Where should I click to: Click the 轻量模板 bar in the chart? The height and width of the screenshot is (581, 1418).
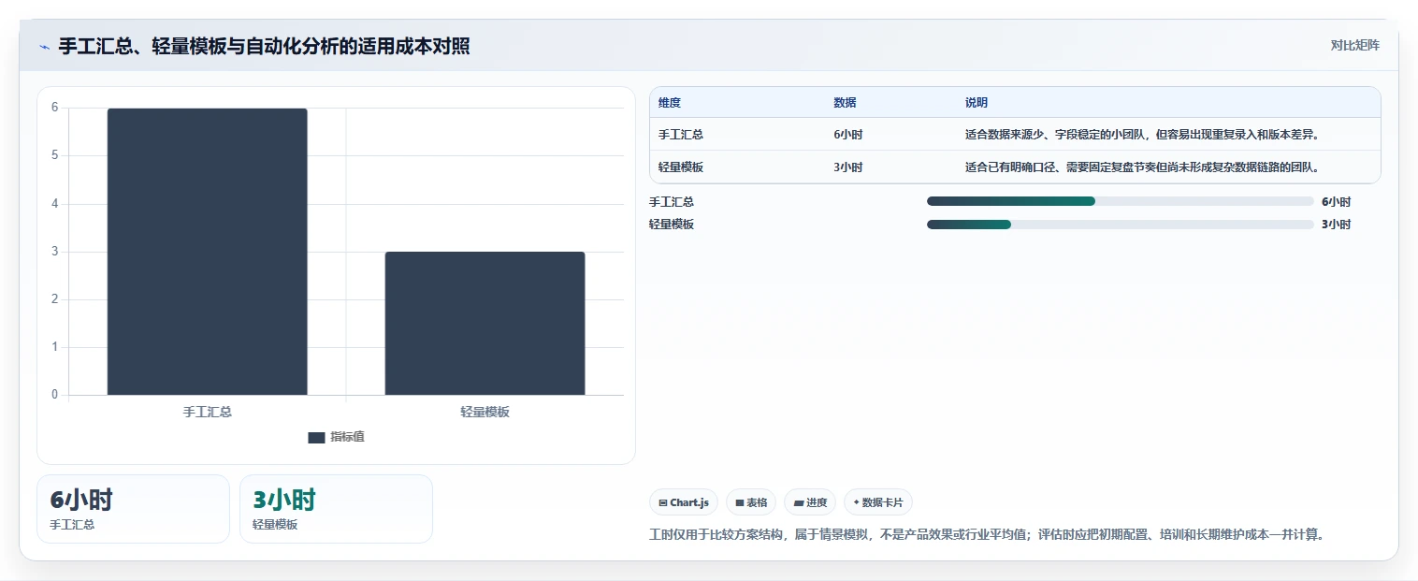point(485,324)
